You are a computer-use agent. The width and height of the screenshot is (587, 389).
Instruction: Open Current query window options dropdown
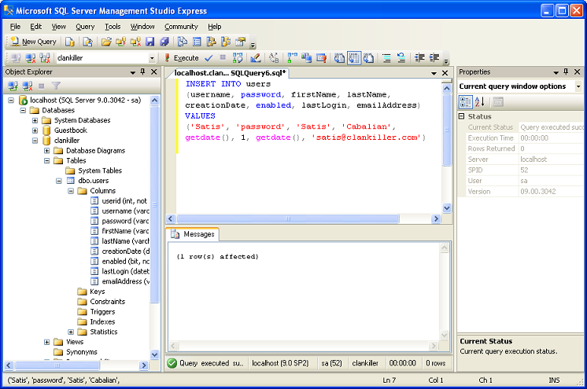click(578, 86)
